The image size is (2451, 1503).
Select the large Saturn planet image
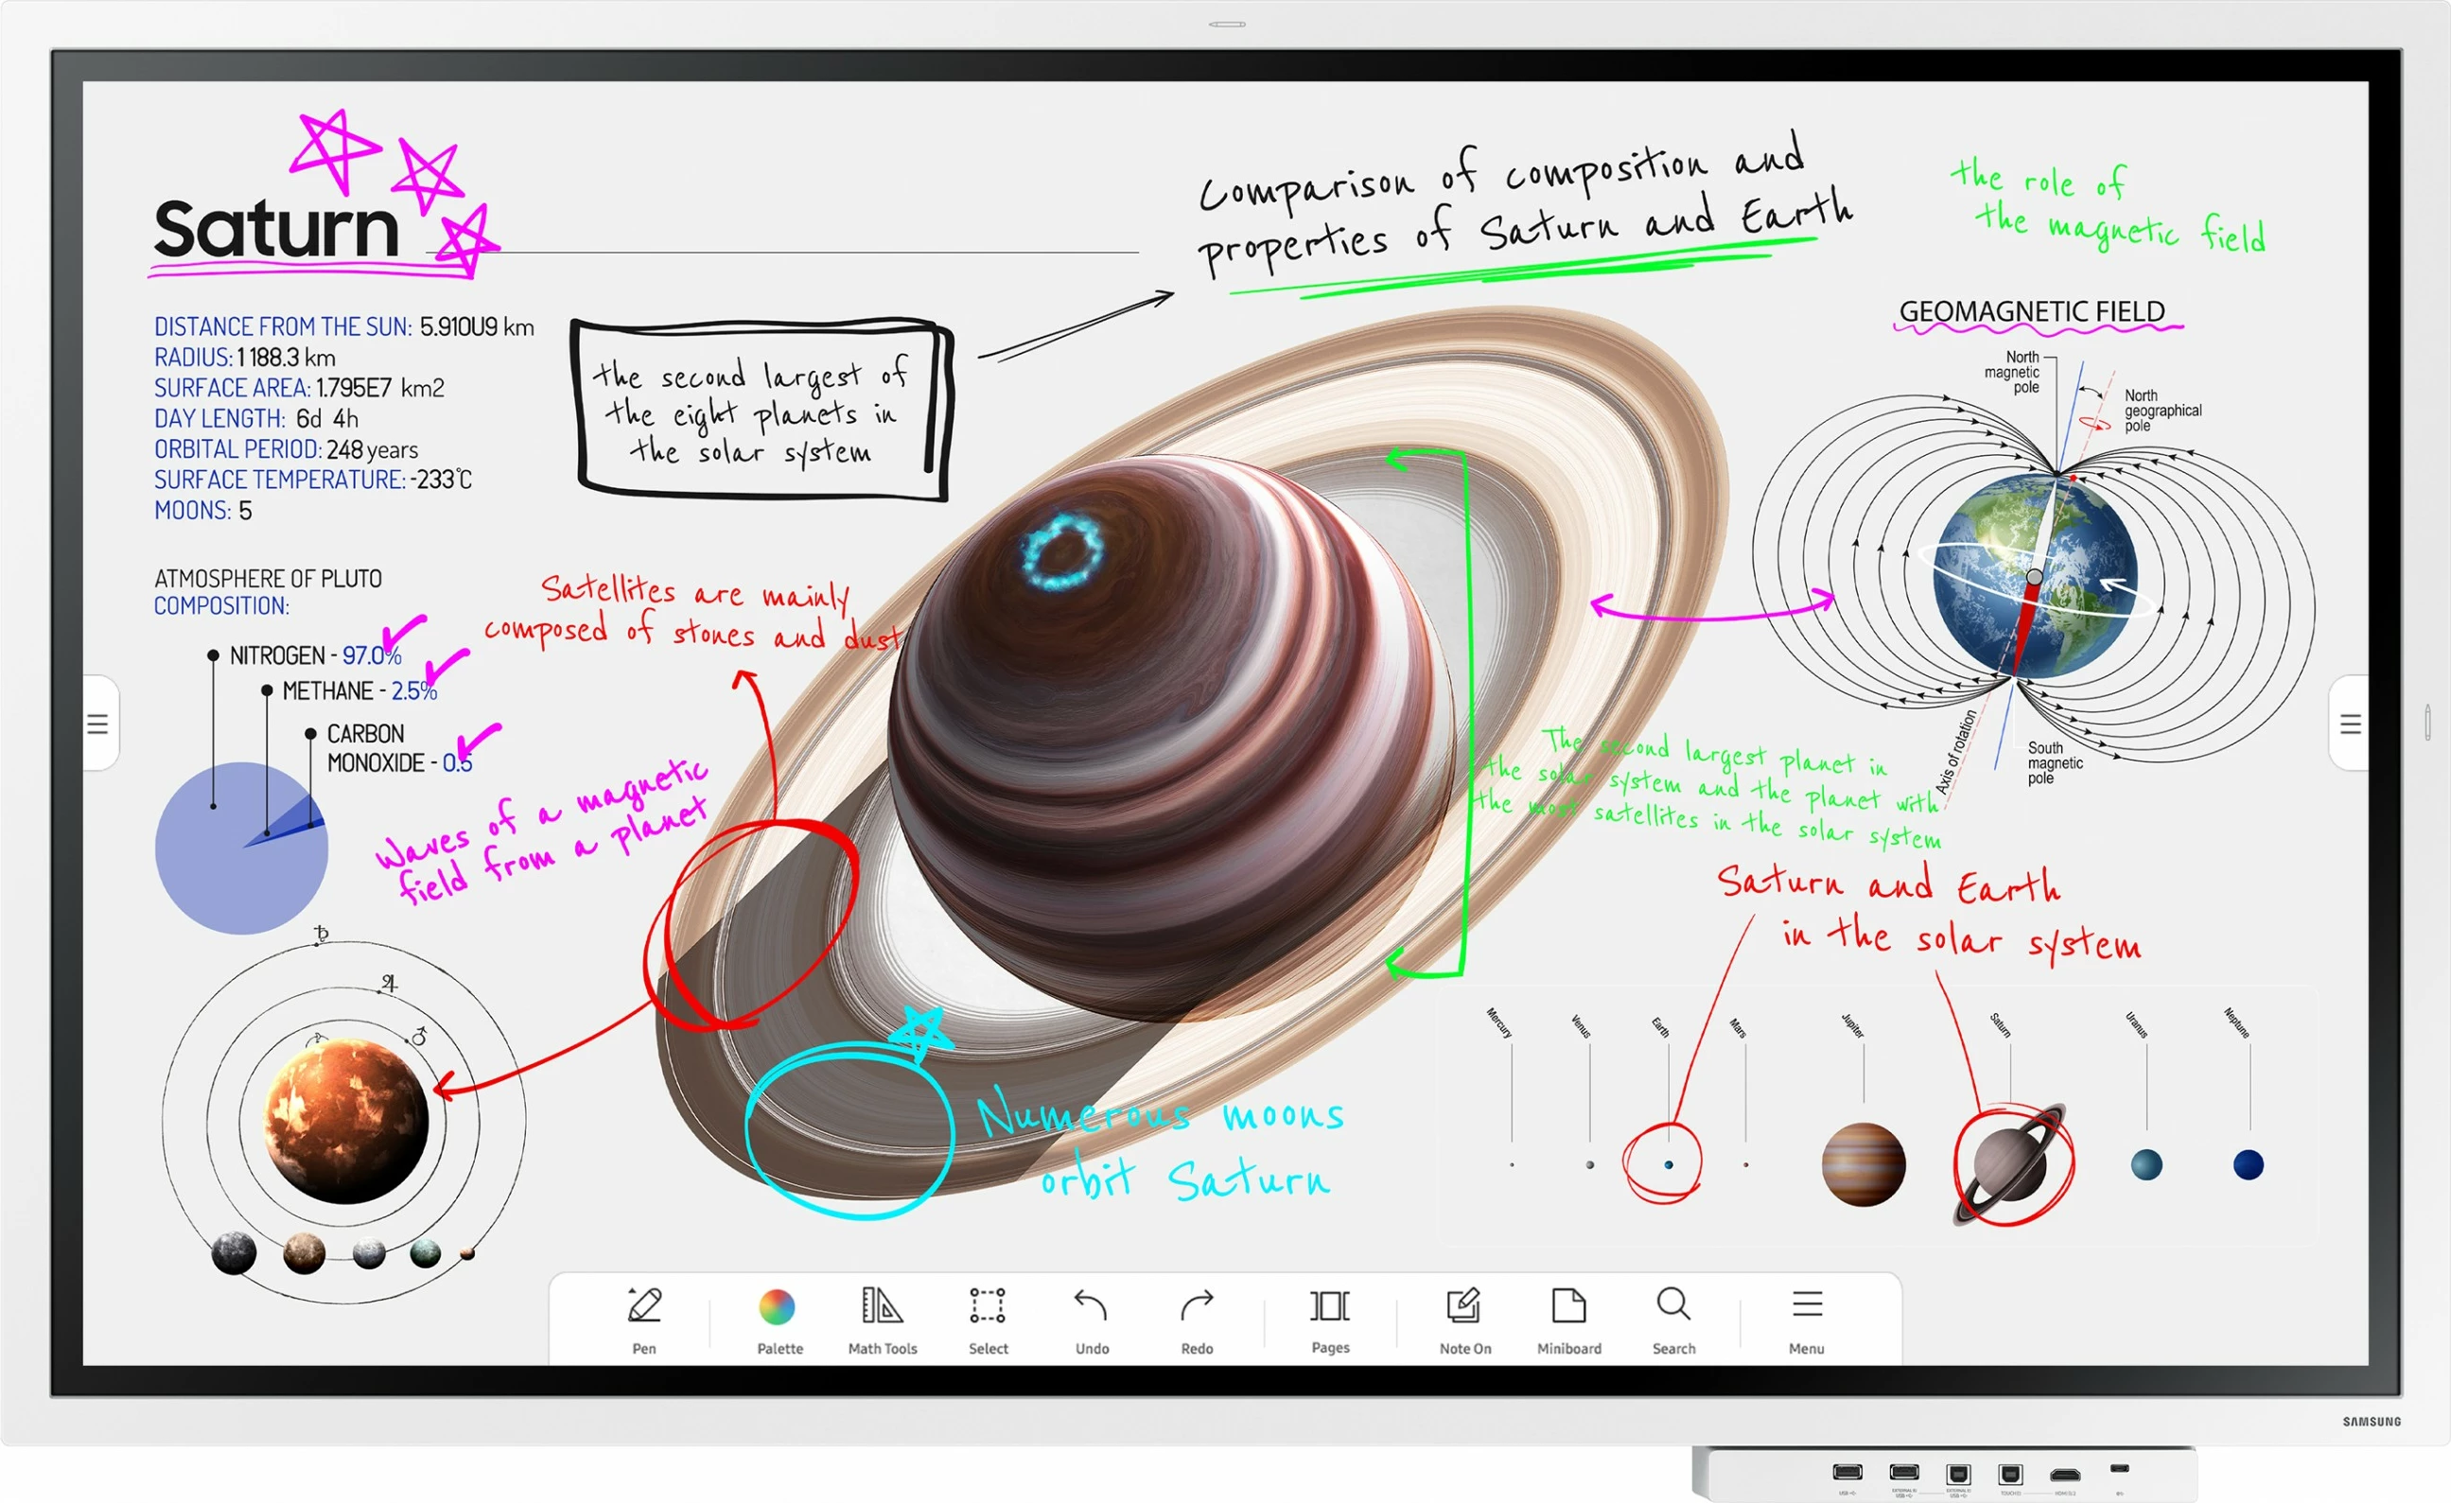[x=1174, y=736]
